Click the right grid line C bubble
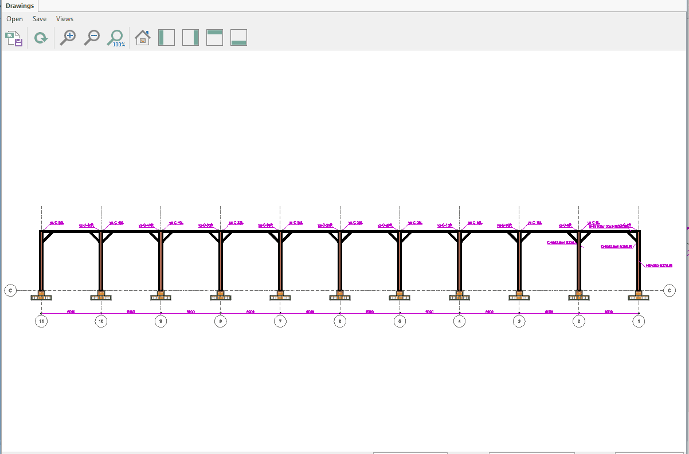This screenshot has height=454, width=689. [x=670, y=290]
